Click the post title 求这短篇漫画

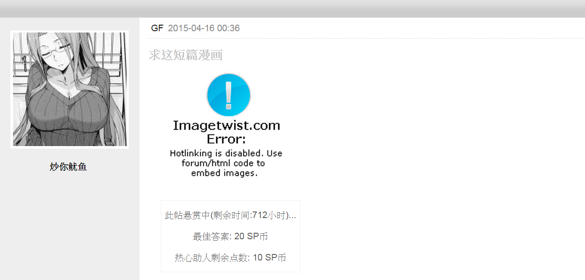(x=186, y=55)
